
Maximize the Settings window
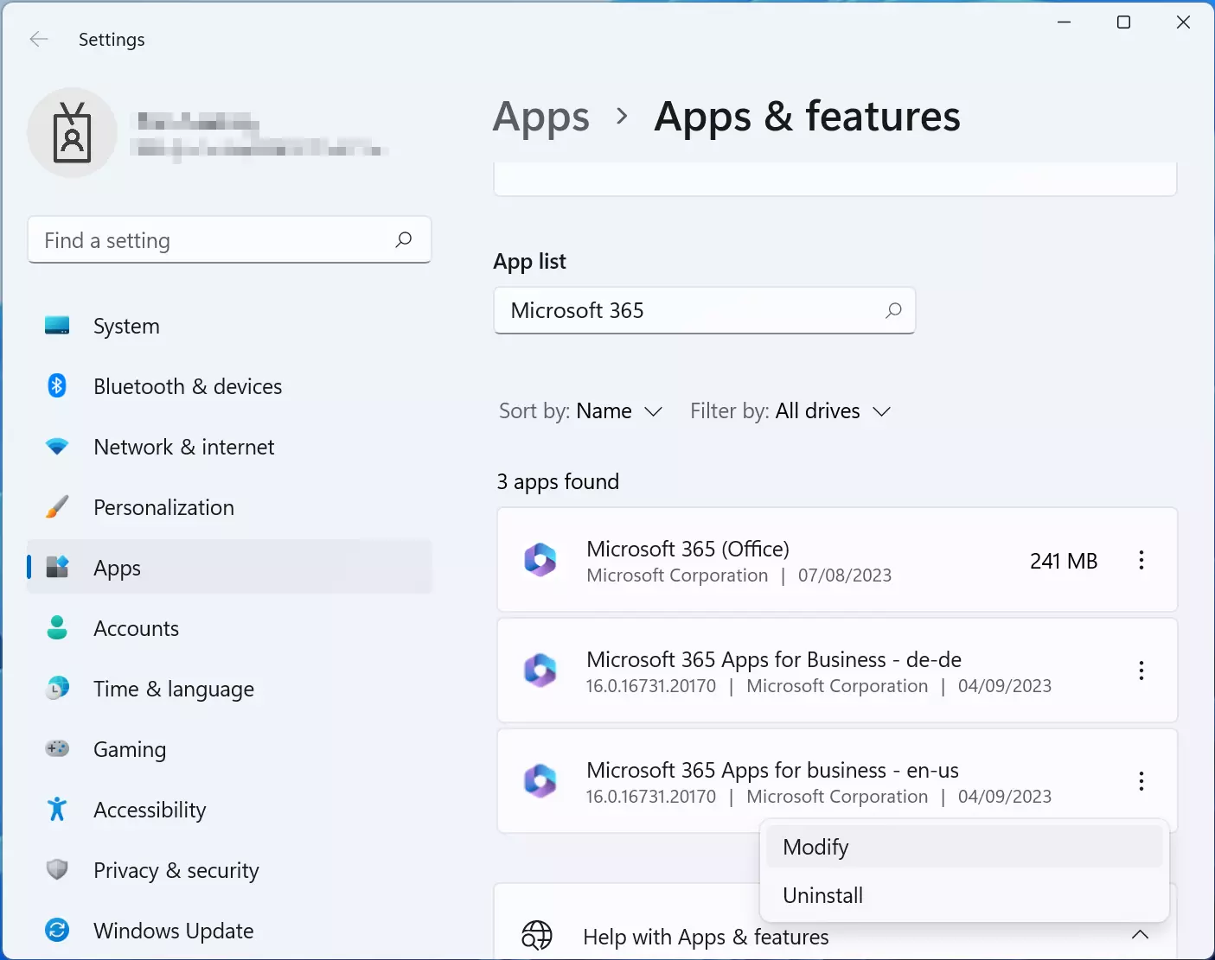[x=1124, y=22]
